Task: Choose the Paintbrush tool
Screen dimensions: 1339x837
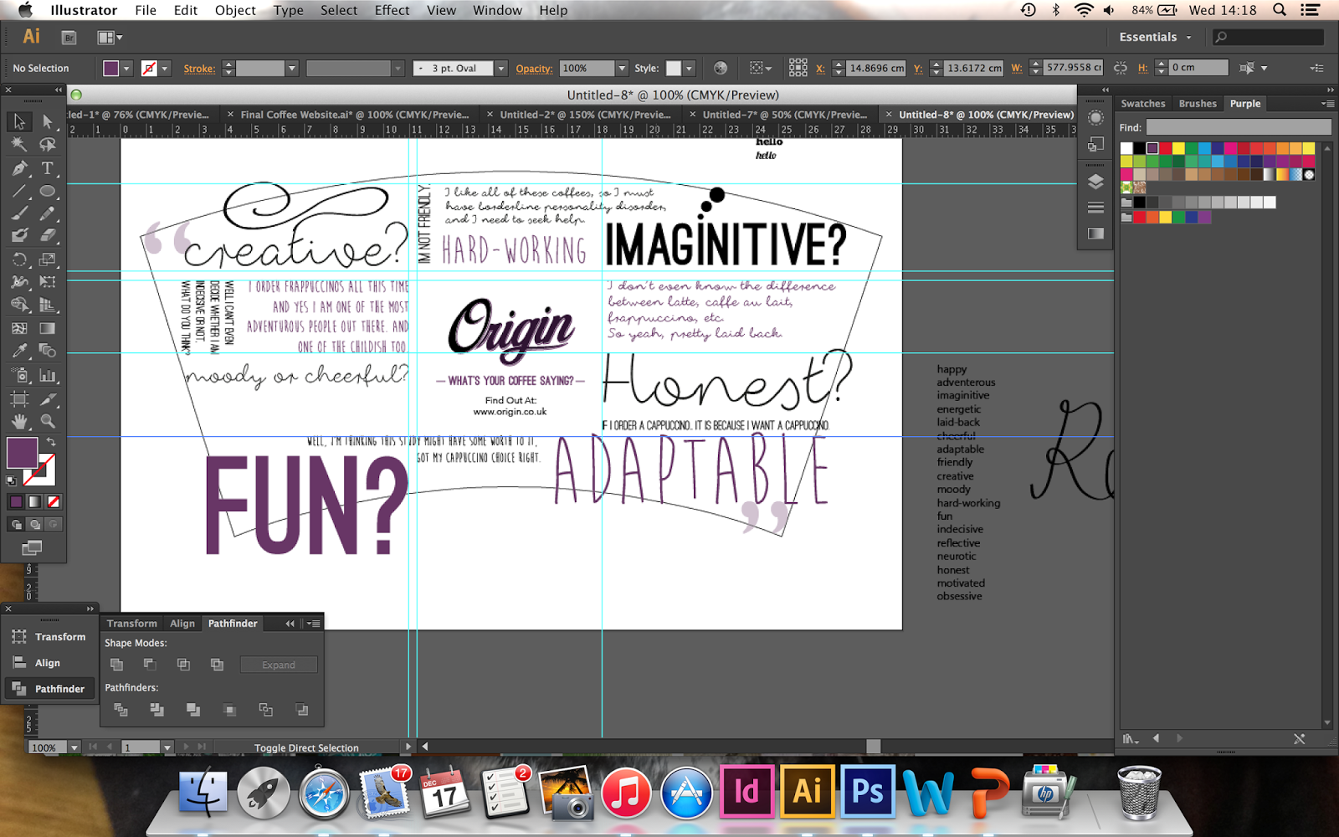Action: (x=19, y=213)
